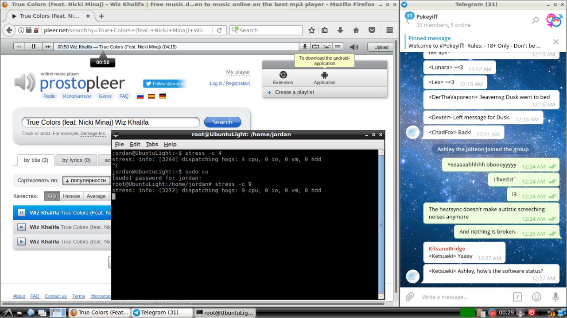Viewport: 567px width, 318px height.
Task: Skip to the next track in player
Action: pyautogui.click(x=47, y=46)
